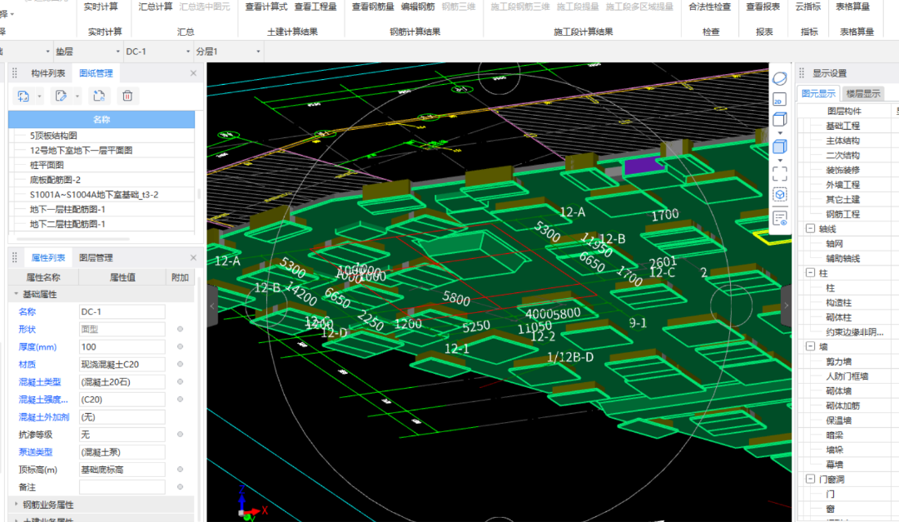Switch to the 属性列表 tab
The width and height of the screenshot is (899, 522).
[x=48, y=258]
